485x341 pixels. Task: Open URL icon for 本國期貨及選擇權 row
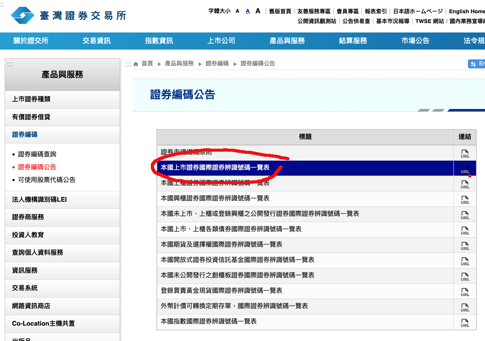point(464,245)
